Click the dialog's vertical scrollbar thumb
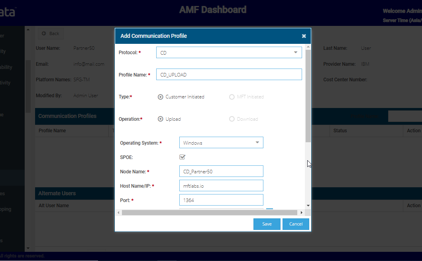 [x=308, y=96]
